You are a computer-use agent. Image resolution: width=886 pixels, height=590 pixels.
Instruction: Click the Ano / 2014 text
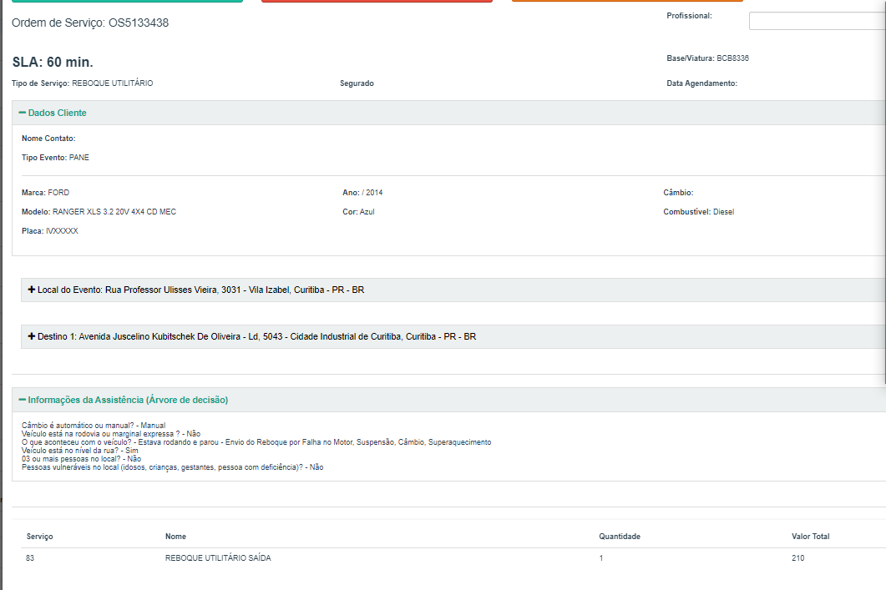[362, 193]
